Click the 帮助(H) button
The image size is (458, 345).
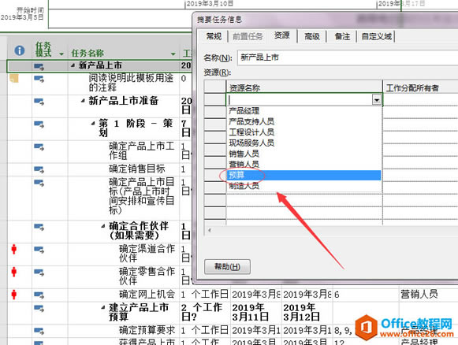227,266
